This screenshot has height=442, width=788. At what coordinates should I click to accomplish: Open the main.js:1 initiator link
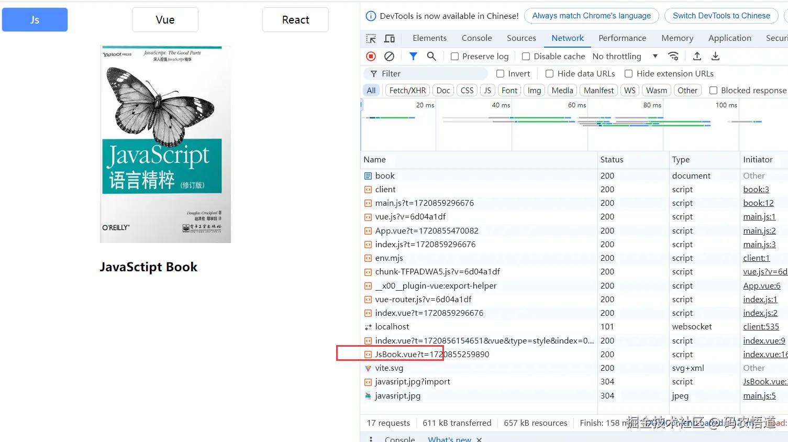coord(759,217)
